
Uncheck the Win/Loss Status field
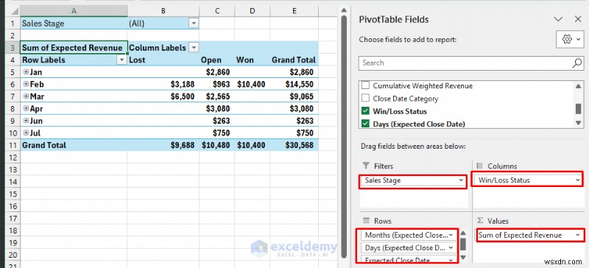(365, 111)
